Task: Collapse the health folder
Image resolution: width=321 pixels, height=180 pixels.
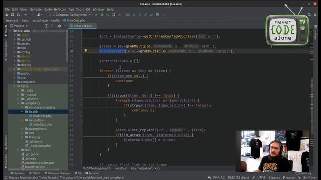Action: [22, 112]
